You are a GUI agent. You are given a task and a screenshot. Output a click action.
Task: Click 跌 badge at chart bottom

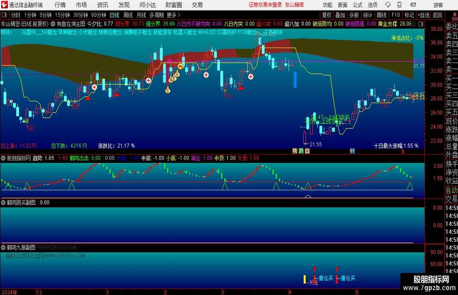[x=301, y=151]
